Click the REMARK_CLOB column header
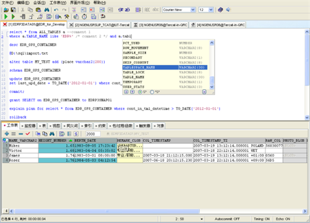This screenshot has width=310, height=223. click(130, 141)
